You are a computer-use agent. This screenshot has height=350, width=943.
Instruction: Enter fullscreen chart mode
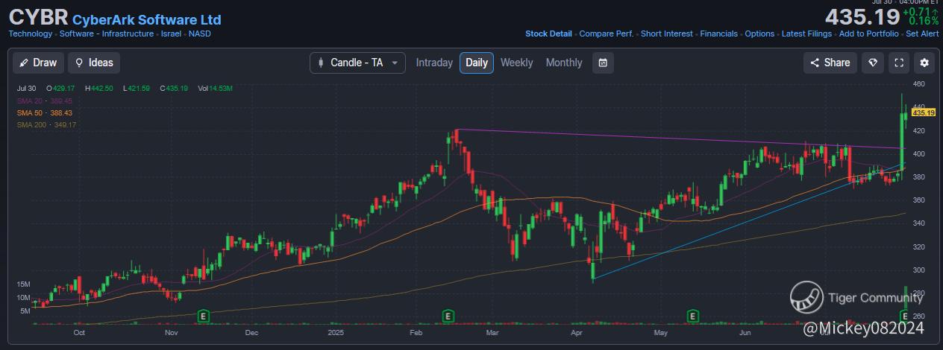pos(899,63)
